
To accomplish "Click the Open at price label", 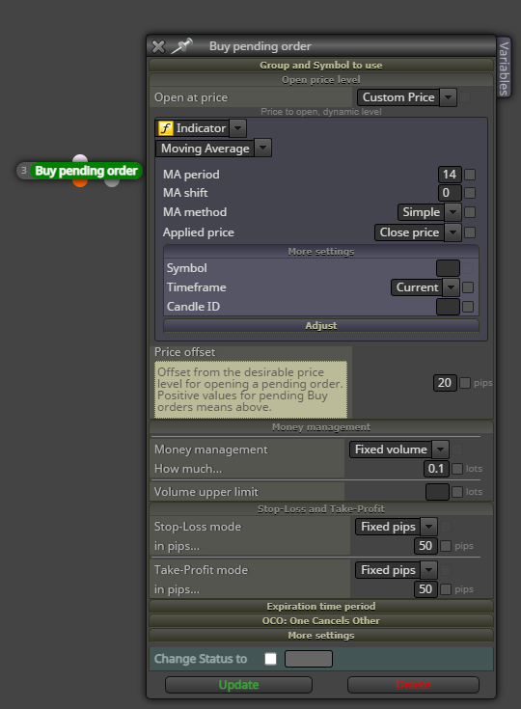I will 191,97.
